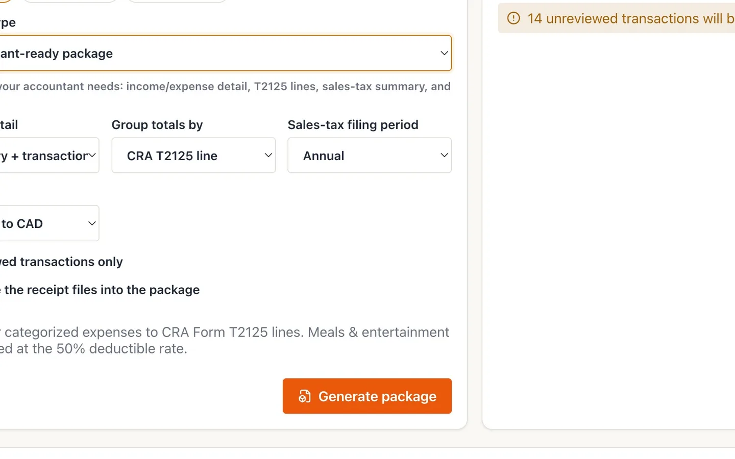735x459 pixels.
Task: Click the "Sales-tax filing period" field label
Action: point(353,125)
